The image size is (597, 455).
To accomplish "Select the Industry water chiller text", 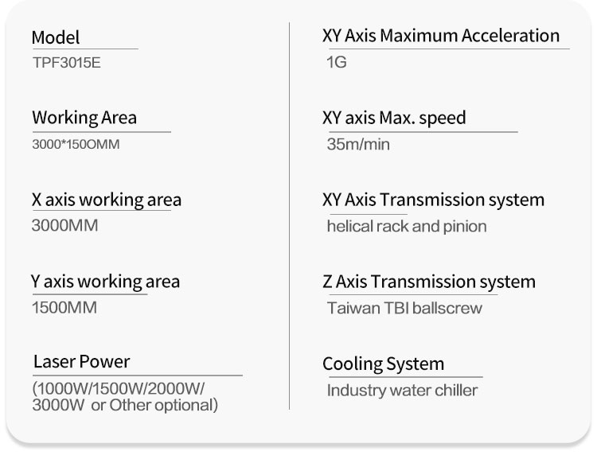I will [x=403, y=391].
